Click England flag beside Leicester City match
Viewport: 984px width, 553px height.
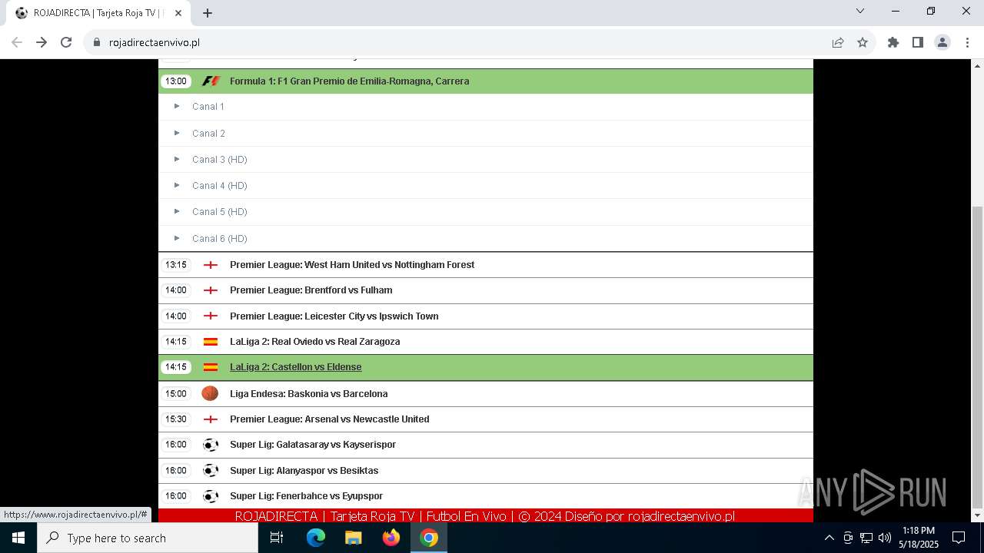click(x=211, y=316)
